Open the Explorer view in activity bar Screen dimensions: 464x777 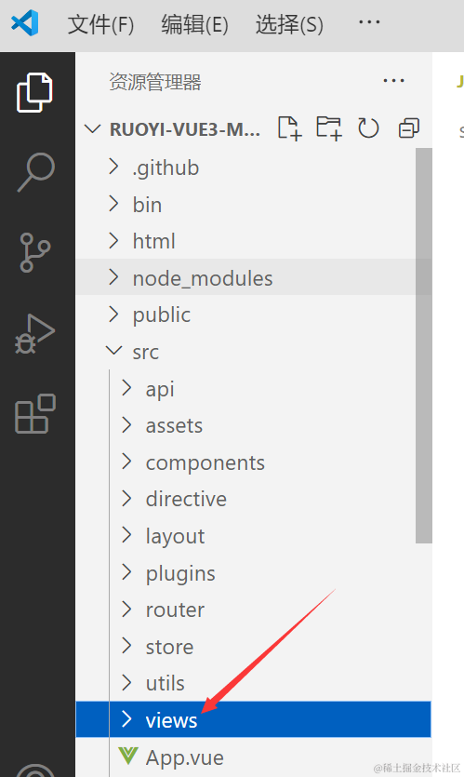[34, 93]
